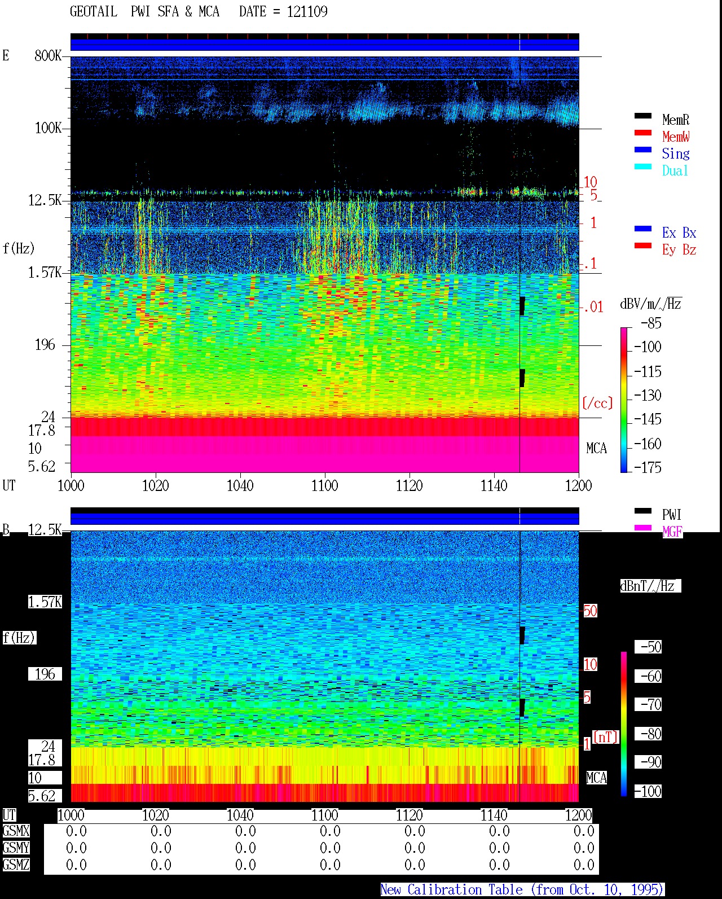Click the Ex Bx legend label
The height and width of the screenshot is (899, 722).
[x=679, y=233]
